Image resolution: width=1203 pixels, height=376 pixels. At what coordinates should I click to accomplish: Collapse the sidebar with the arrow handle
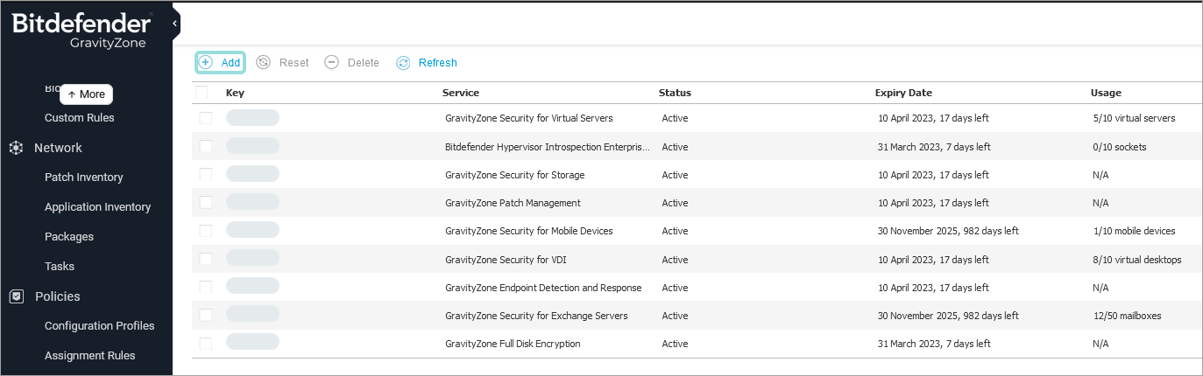click(x=175, y=23)
